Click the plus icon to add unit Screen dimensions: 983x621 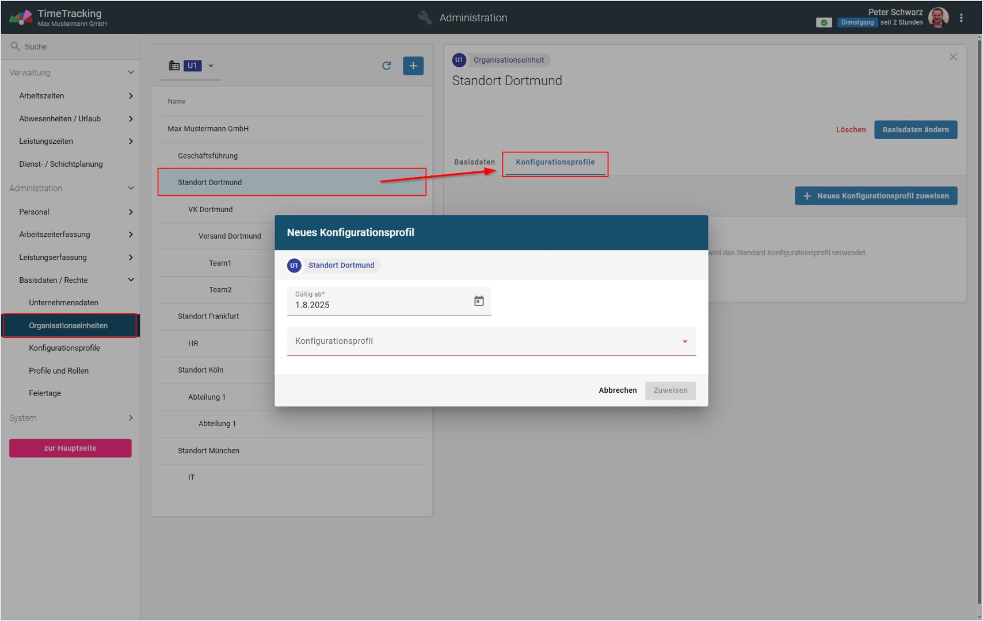coord(413,66)
